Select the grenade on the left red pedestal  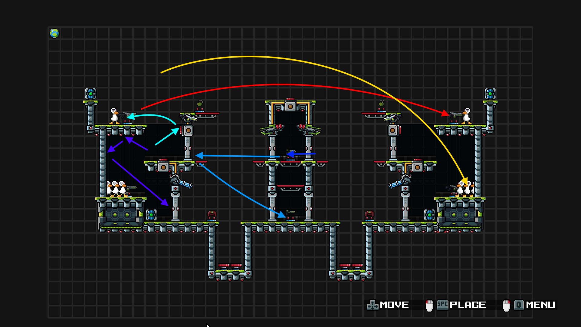(200, 104)
